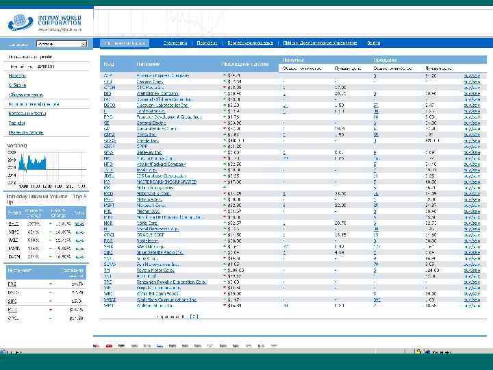Screen dimensions: 493x370
Task: Click the Код column header
Action: point(109,64)
